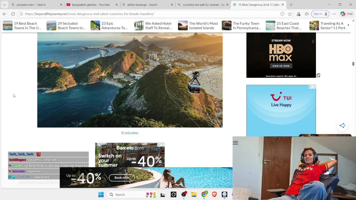Open the Favorites list icon
This screenshot has height=200, width=356.
(307, 14)
